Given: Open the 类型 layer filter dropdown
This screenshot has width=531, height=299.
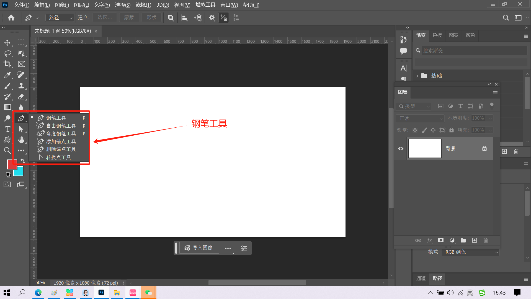Looking at the screenshot, I should [x=414, y=106].
